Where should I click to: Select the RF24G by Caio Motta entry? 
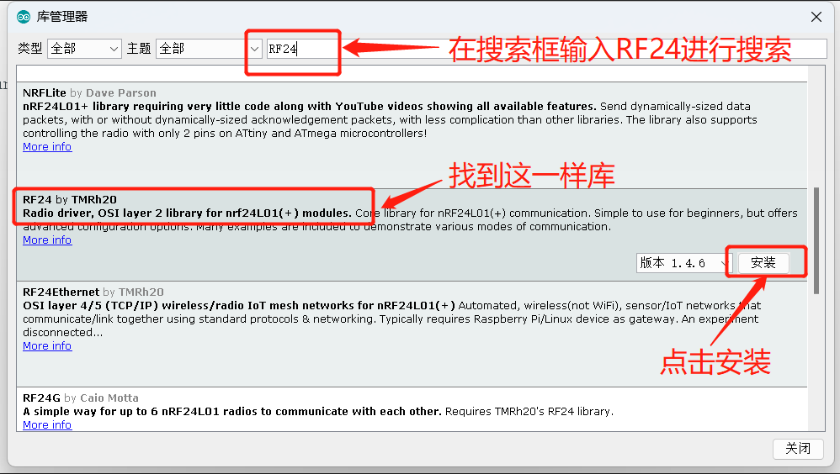coord(412,409)
